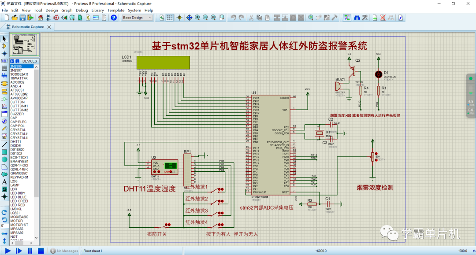Click the device list scroll-right arrow
The height and width of the screenshot is (255, 476).
pos(31,243)
